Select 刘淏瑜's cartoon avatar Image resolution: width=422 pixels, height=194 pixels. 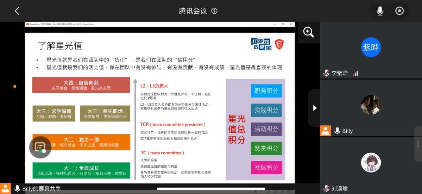(371, 162)
